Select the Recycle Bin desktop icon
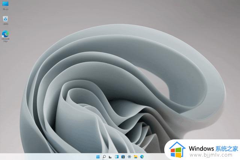The width and height of the screenshot is (240, 160). [6, 20]
